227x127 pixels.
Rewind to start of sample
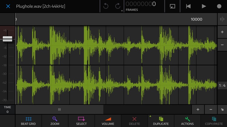(x=188, y=6)
